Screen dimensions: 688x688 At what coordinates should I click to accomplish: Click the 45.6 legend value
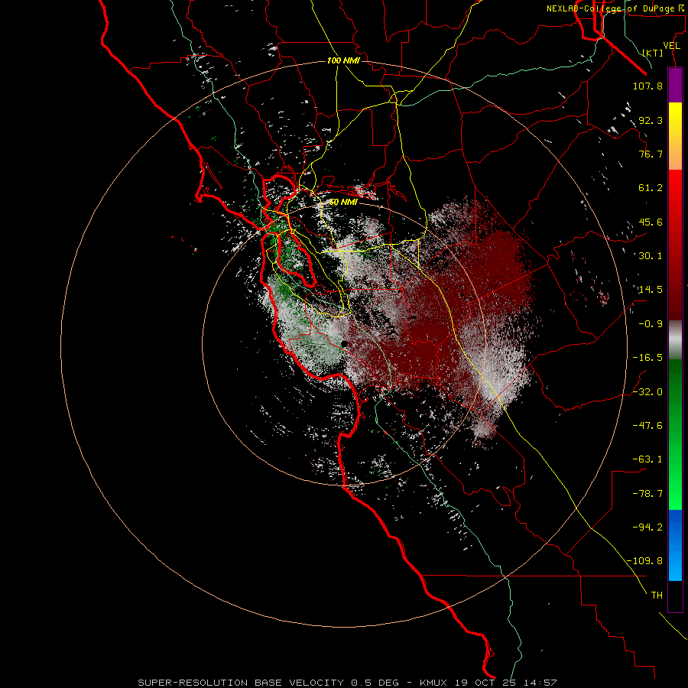click(651, 222)
